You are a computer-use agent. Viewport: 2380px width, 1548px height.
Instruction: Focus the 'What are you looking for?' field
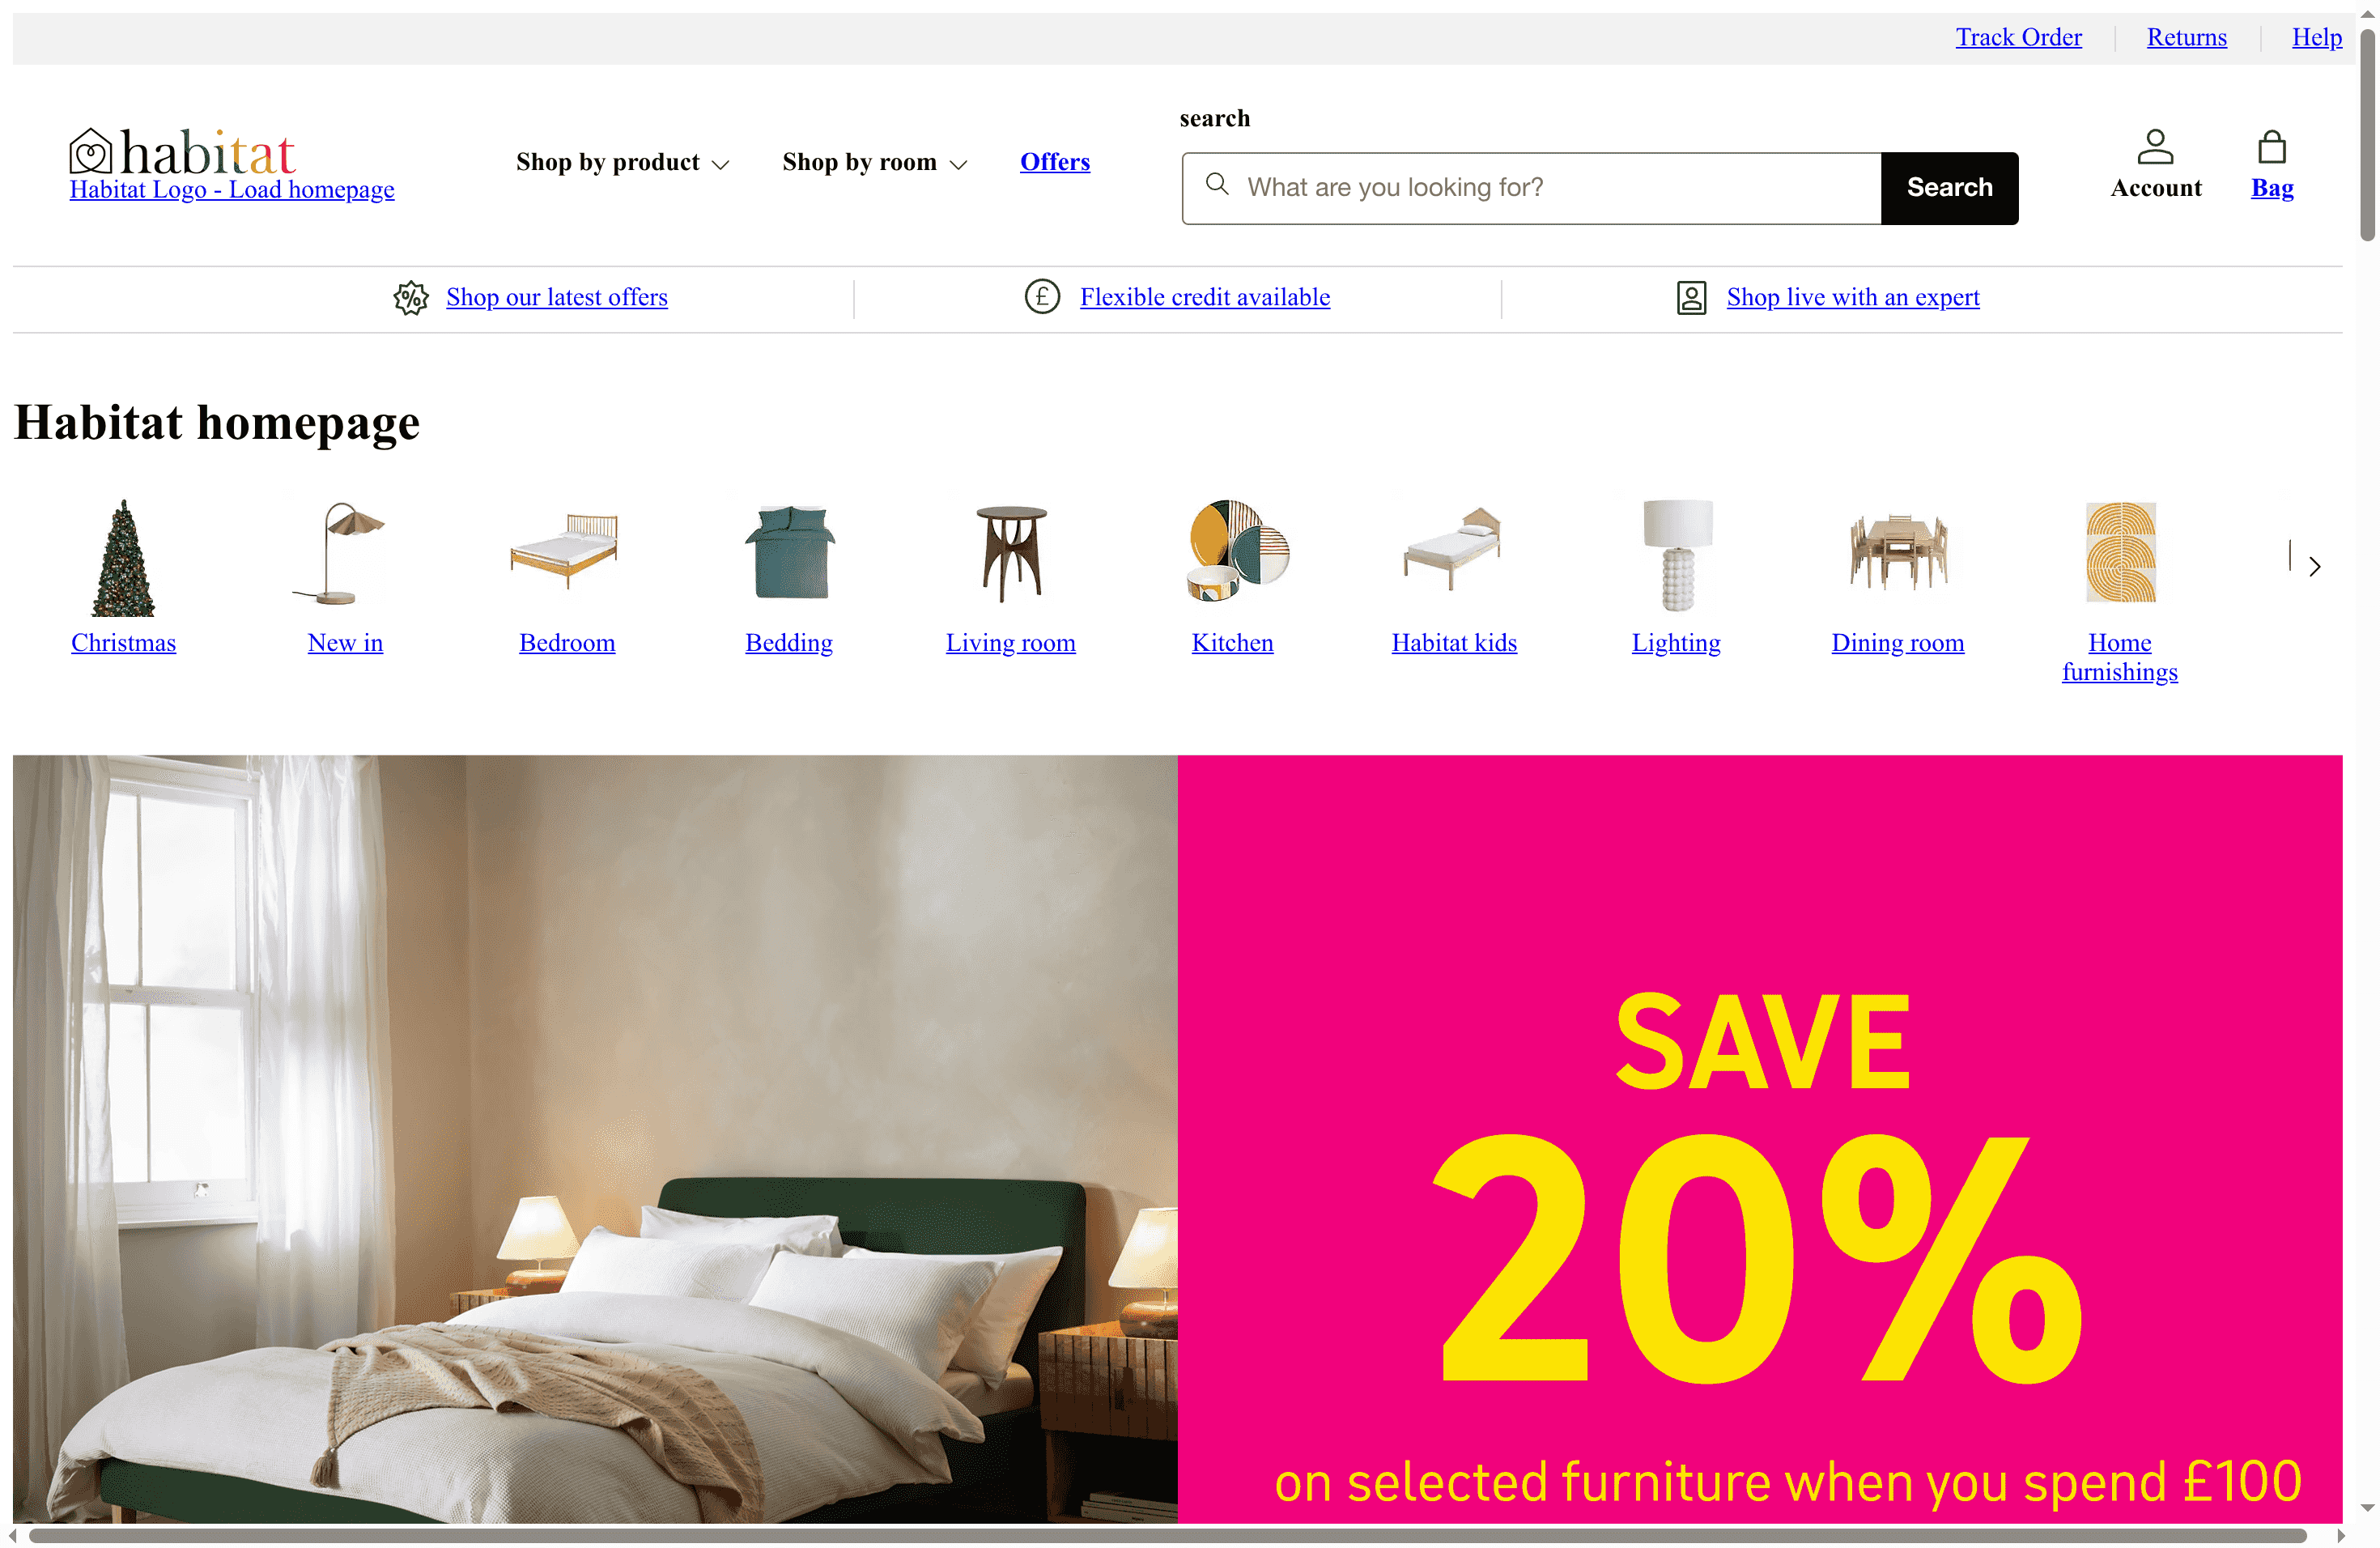pyautogui.click(x=1531, y=188)
